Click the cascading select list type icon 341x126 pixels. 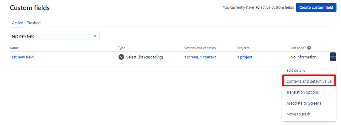pos(121,57)
